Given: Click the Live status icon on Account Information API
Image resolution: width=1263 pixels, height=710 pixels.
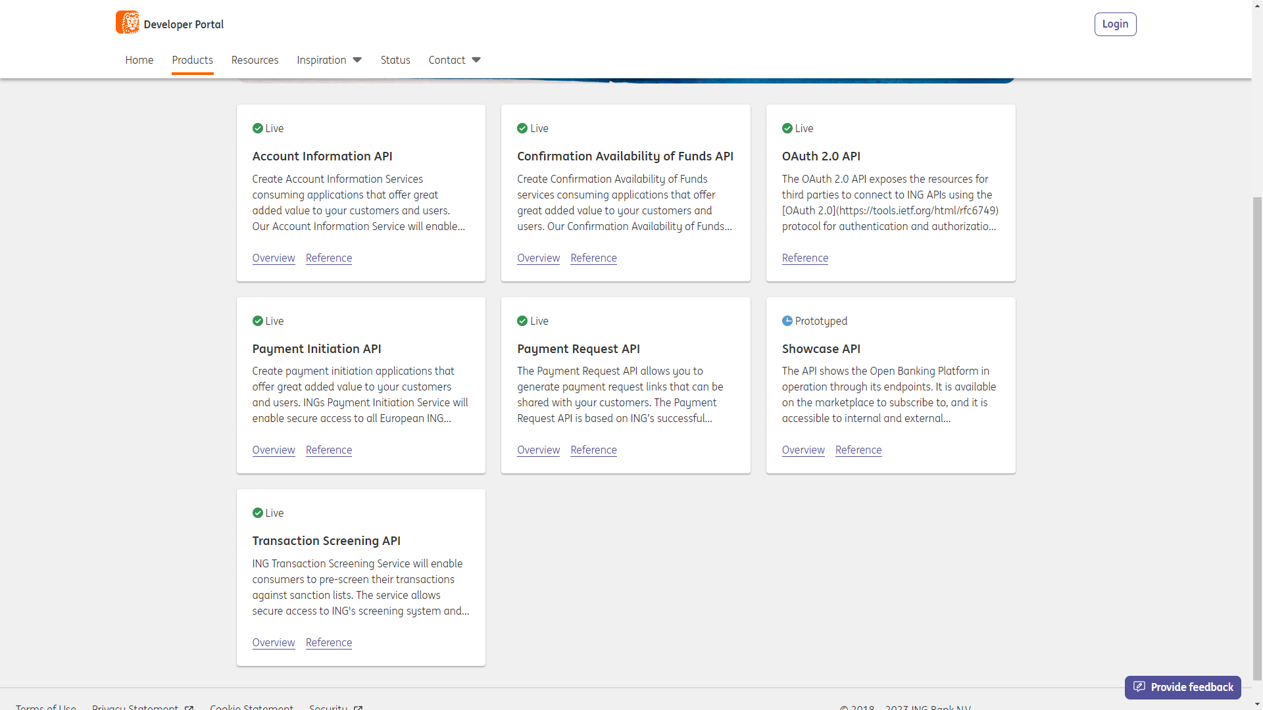Looking at the screenshot, I should coord(258,128).
